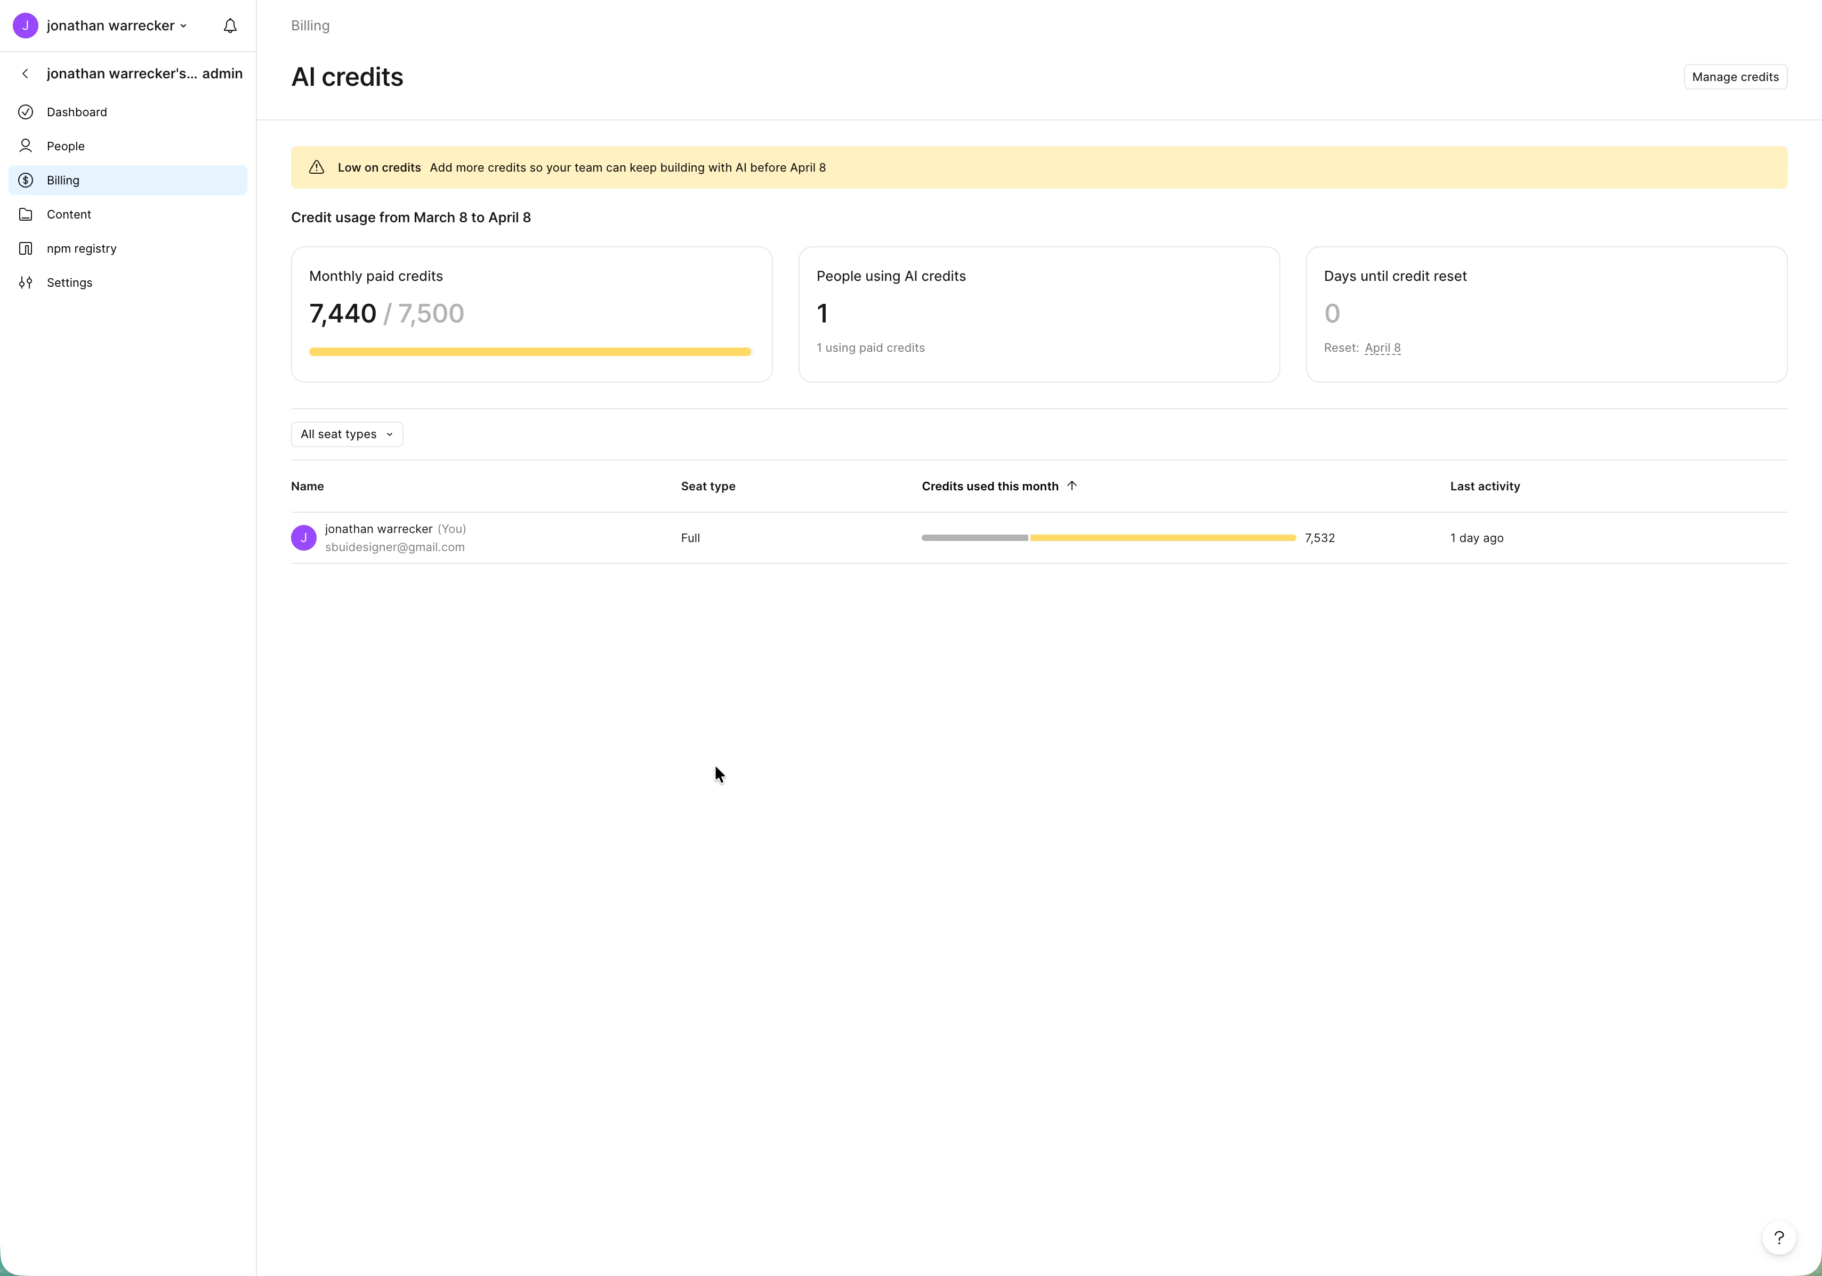Open the Content sidebar menu item
Screen dimensions: 1822x1276
click(x=69, y=214)
